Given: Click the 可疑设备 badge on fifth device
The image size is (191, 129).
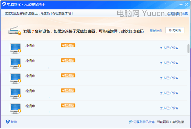Looking at the screenshot, I should coord(68,105).
